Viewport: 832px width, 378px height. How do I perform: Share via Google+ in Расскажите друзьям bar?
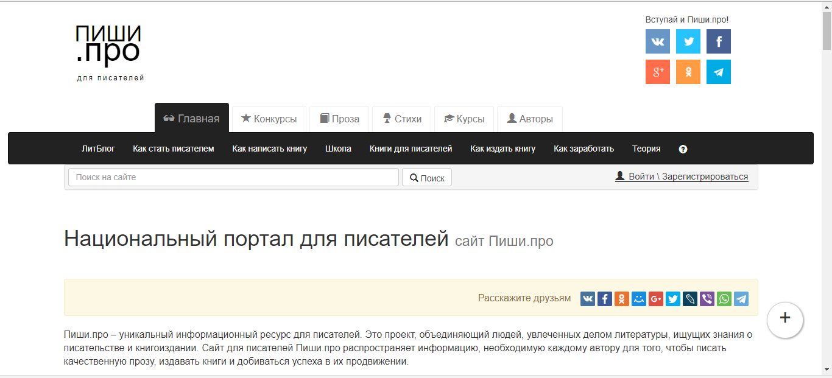(656, 299)
